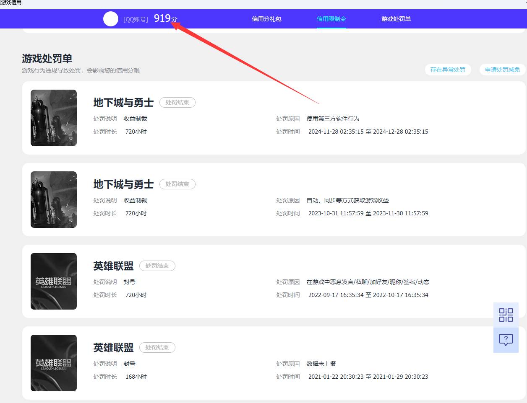Click 处罚结束 badge on the 2023 地下城与勇士 record
Screen dimensions: 527x403
pos(177,184)
